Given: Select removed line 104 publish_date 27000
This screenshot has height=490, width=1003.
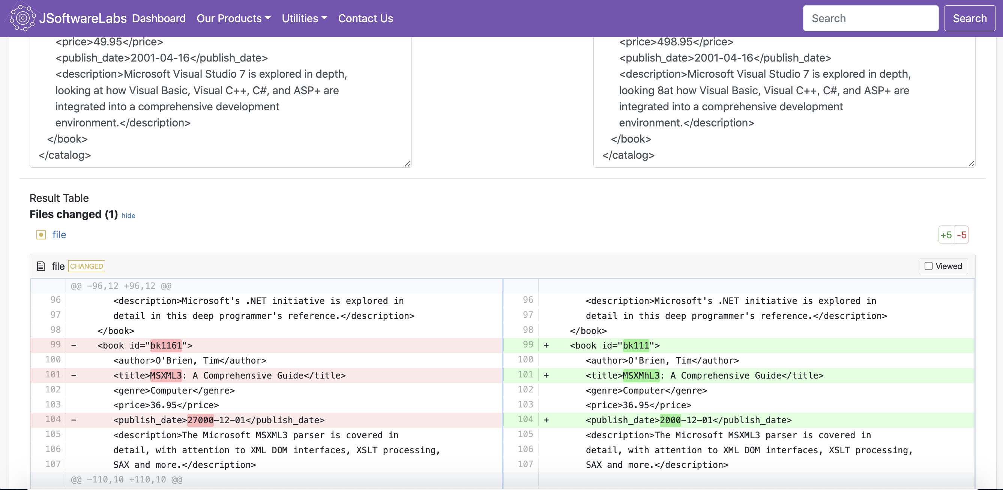Looking at the screenshot, I should coord(267,420).
